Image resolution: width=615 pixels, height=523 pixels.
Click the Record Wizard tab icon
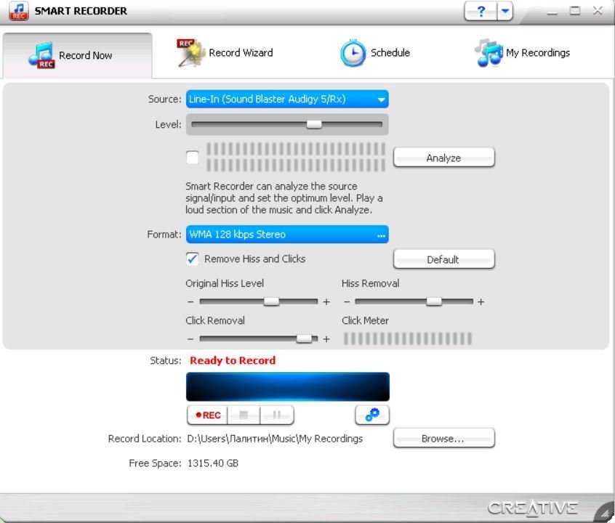191,53
